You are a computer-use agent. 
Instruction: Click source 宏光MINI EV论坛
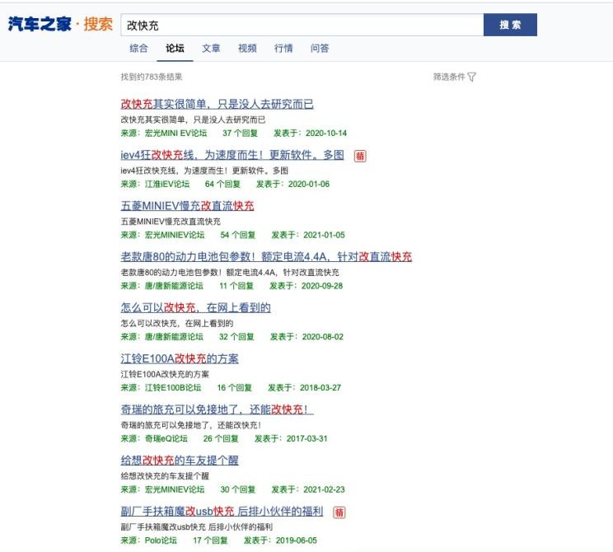[x=175, y=133]
